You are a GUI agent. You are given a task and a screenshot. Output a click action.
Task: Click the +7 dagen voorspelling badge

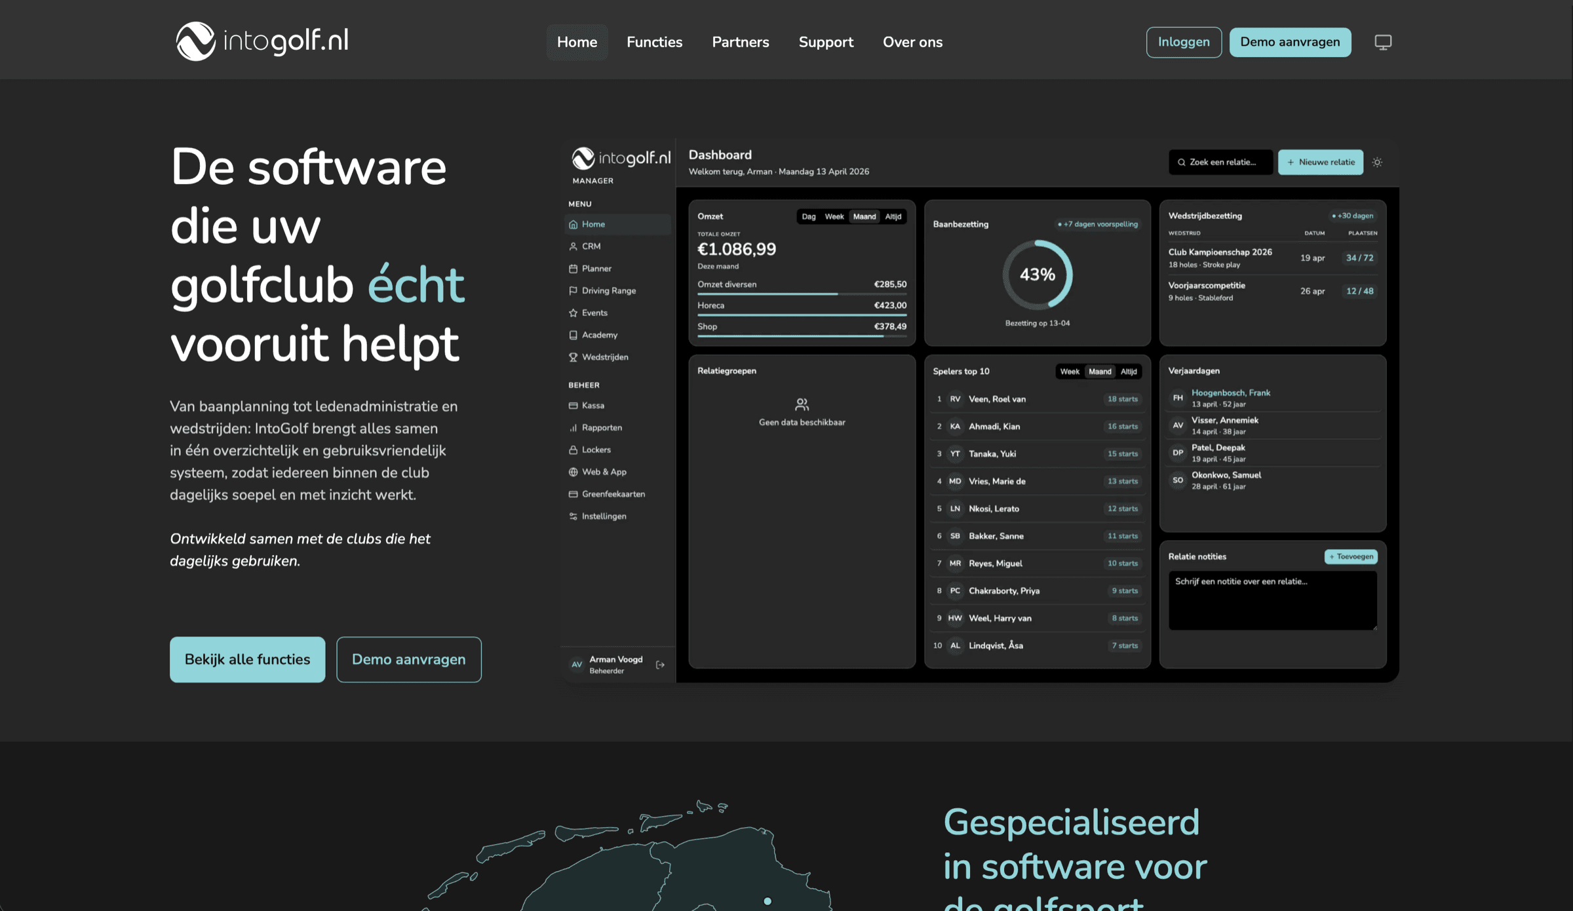(1098, 224)
